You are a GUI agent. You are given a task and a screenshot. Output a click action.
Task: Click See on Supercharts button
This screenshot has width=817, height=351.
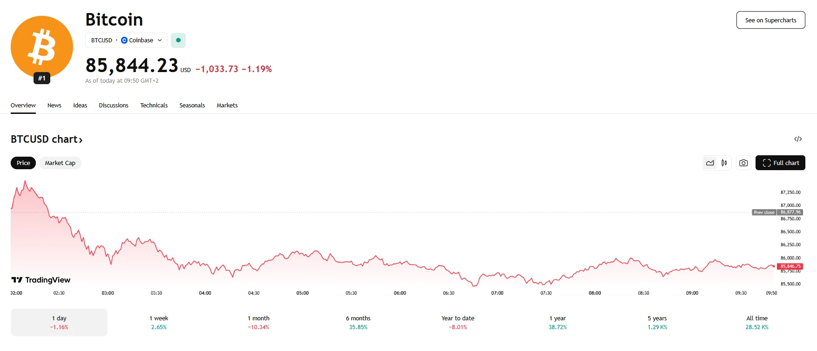(770, 20)
